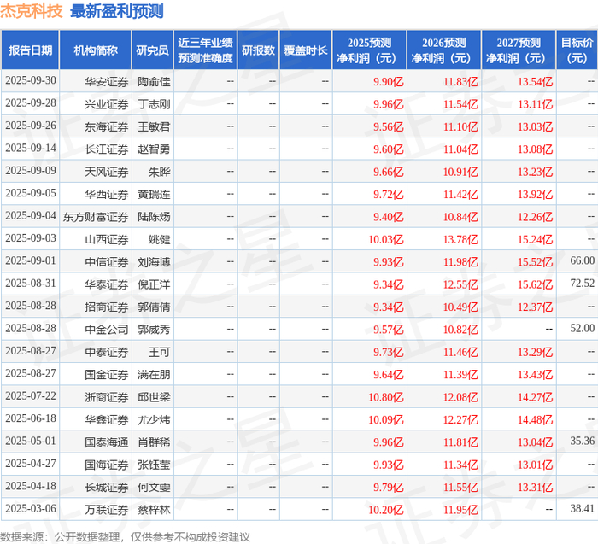This screenshot has height=544, width=598.
Task: Click the 10.80亿 profit value
Action: click(x=386, y=397)
